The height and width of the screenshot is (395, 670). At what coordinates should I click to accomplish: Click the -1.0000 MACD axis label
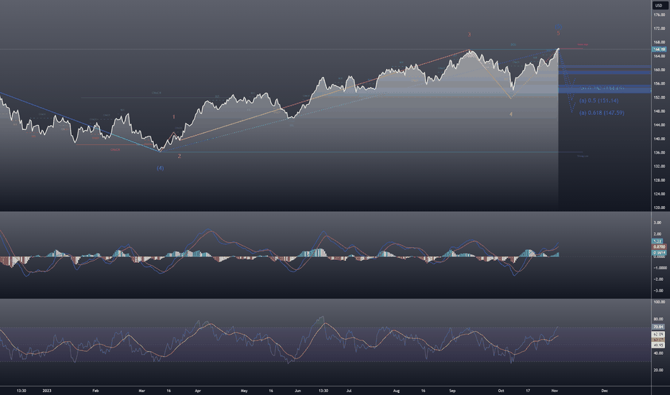[x=659, y=268]
